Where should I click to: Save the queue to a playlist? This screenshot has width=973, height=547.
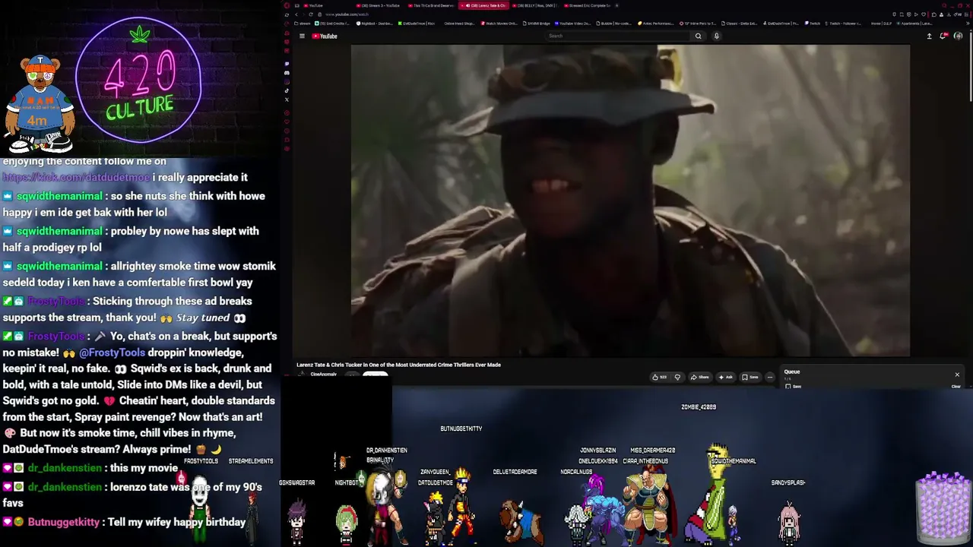(794, 387)
